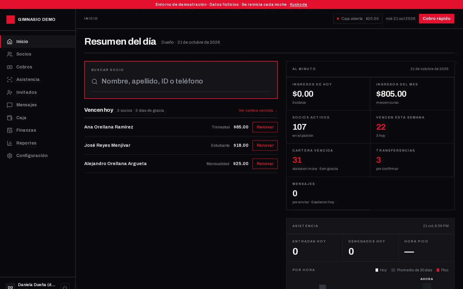Click the Hoy legend swatch
Image resolution: width=463 pixels, height=289 pixels.
377,270
